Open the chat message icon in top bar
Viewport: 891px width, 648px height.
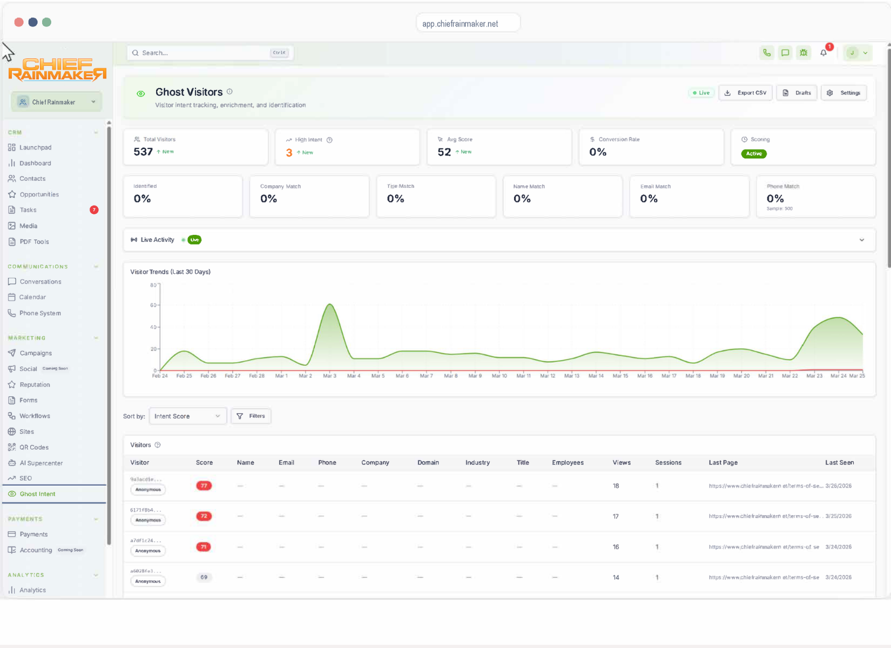point(785,53)
